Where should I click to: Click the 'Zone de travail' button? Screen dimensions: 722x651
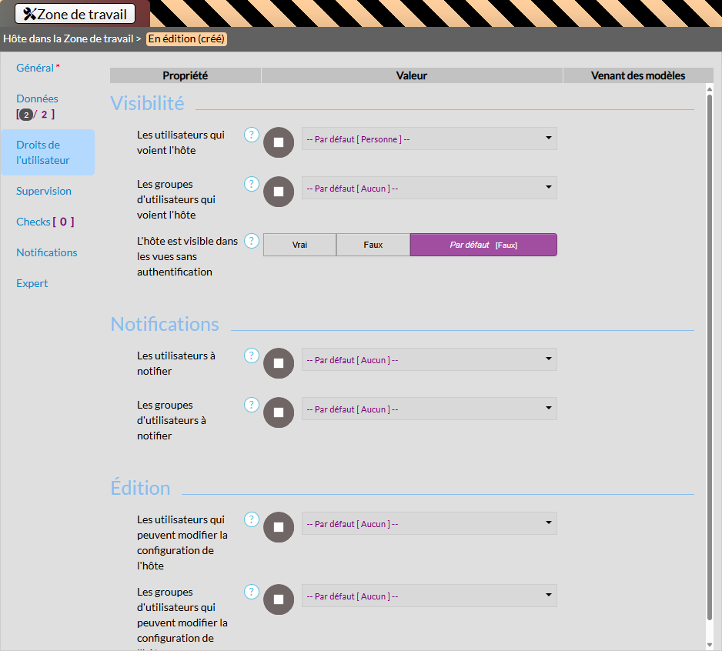click(75, 14)
